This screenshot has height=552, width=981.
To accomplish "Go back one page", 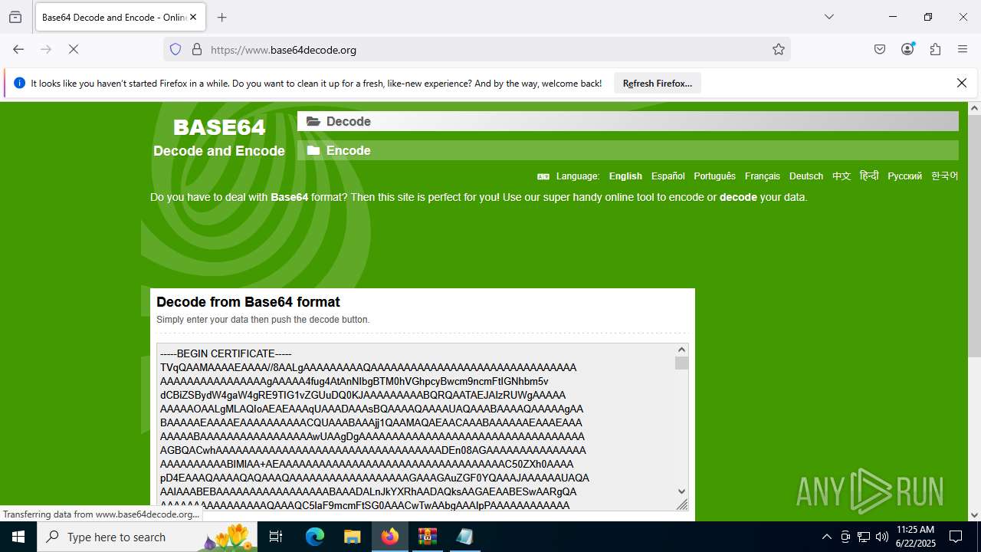I will [18, 49].
